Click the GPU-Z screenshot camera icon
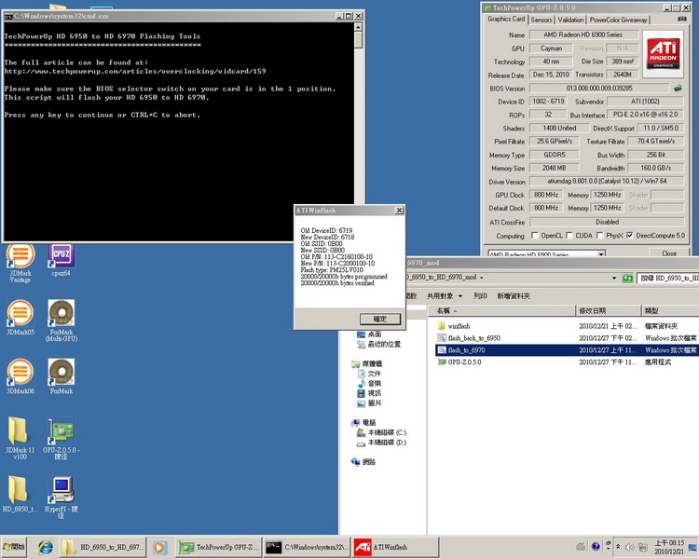This screenshot has height=559, width=699. 682,19
